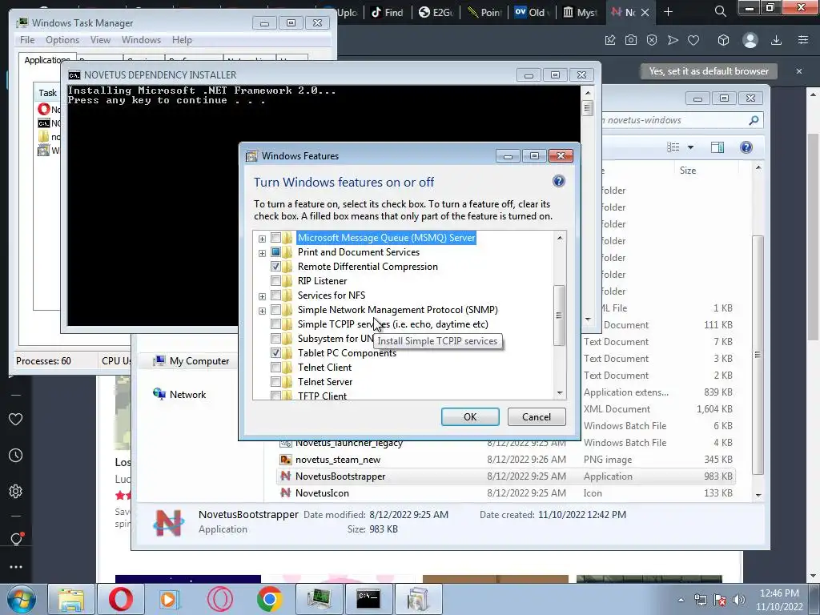The width and height of the screenshot is (820, 615).
Task: Toggle Print and Document Services checkbox
Action: 275,252
